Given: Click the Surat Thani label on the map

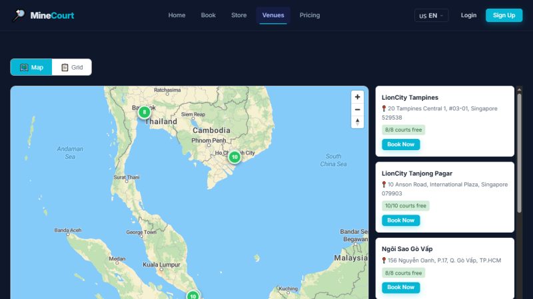Looking at the screenshot, I should click(x=127, y=177).
